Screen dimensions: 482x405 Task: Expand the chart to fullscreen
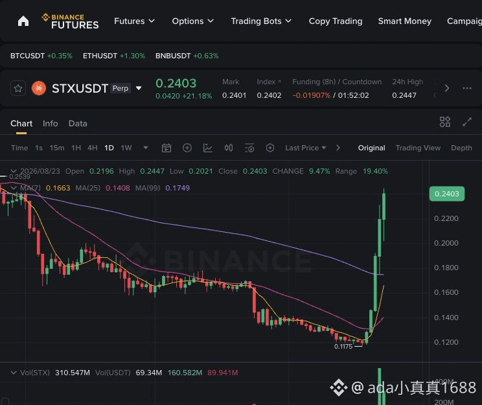[x=467, y=122]
